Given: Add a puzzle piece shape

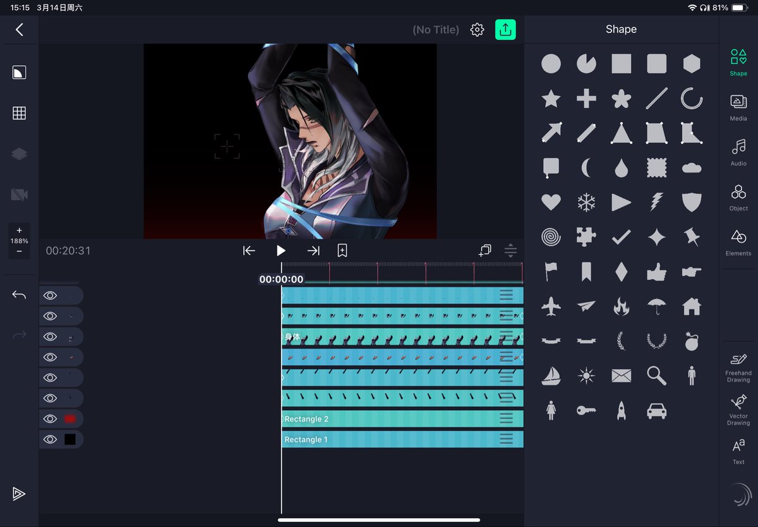Looking at the screenshot, I should tap(586, 237).
